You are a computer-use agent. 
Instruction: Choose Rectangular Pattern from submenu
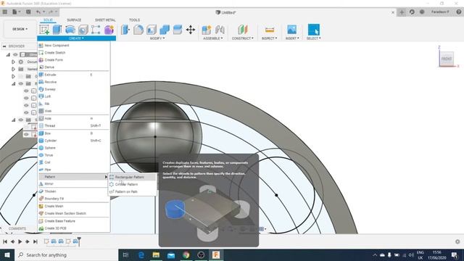[x=132, y=177]
